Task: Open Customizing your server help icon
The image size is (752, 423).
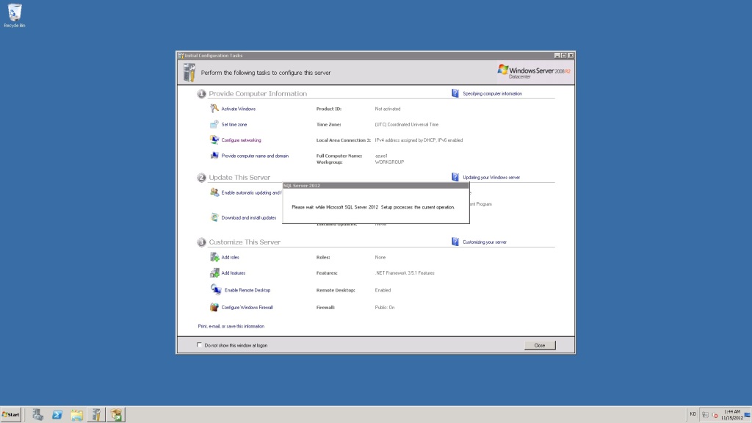Action: pyautogui.click(x=455, y=242)
